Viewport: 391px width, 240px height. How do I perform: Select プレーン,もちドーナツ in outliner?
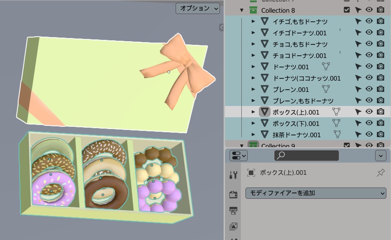(x=303, y=101)
